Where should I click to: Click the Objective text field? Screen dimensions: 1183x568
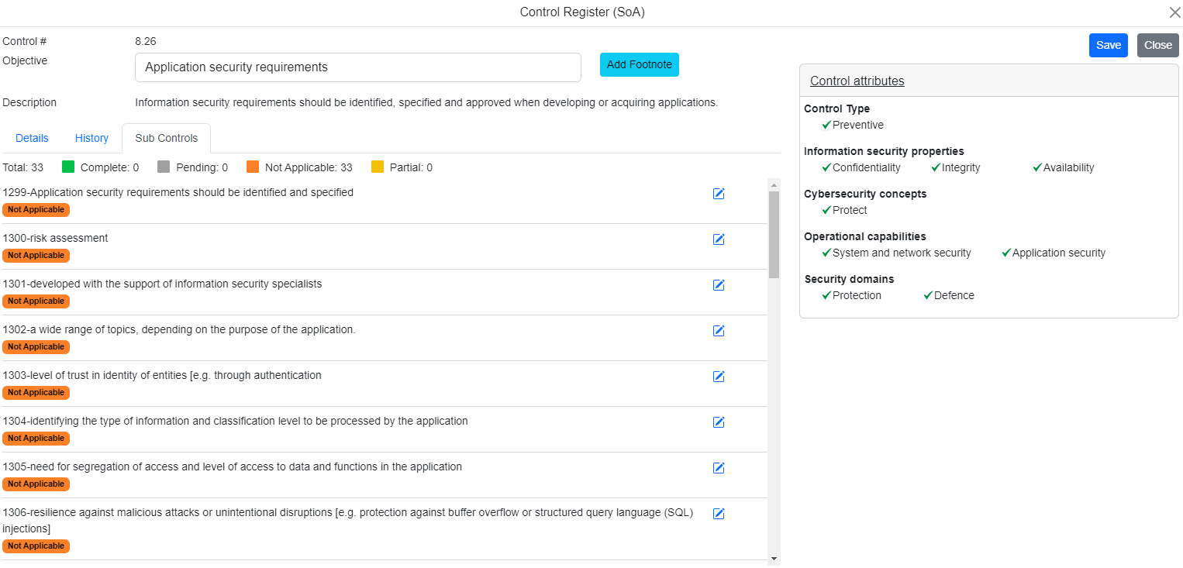pyautogui.click(x=357, y=67)
